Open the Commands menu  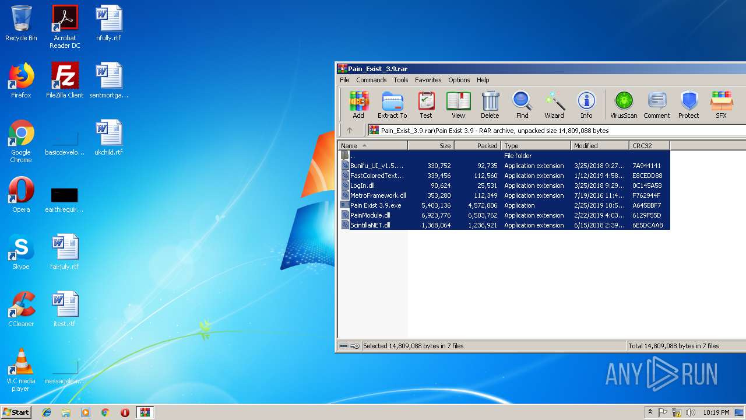(x=371, y=80)
